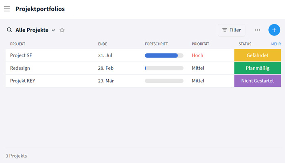This screenshot has height=163, width=285.
Task: Click Redesign progress bar
Action: point(164,68)
